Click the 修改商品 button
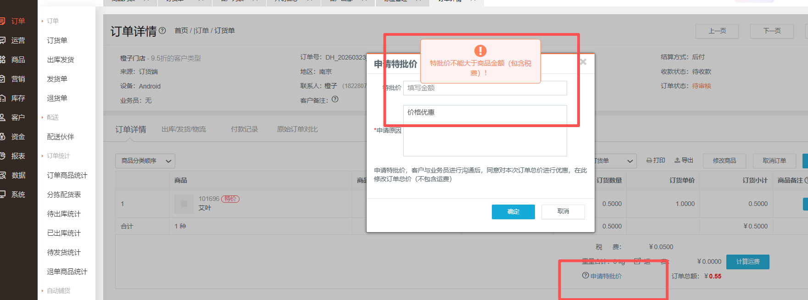Viewport: 808px width, 300px height. click(x=724, y=161)
